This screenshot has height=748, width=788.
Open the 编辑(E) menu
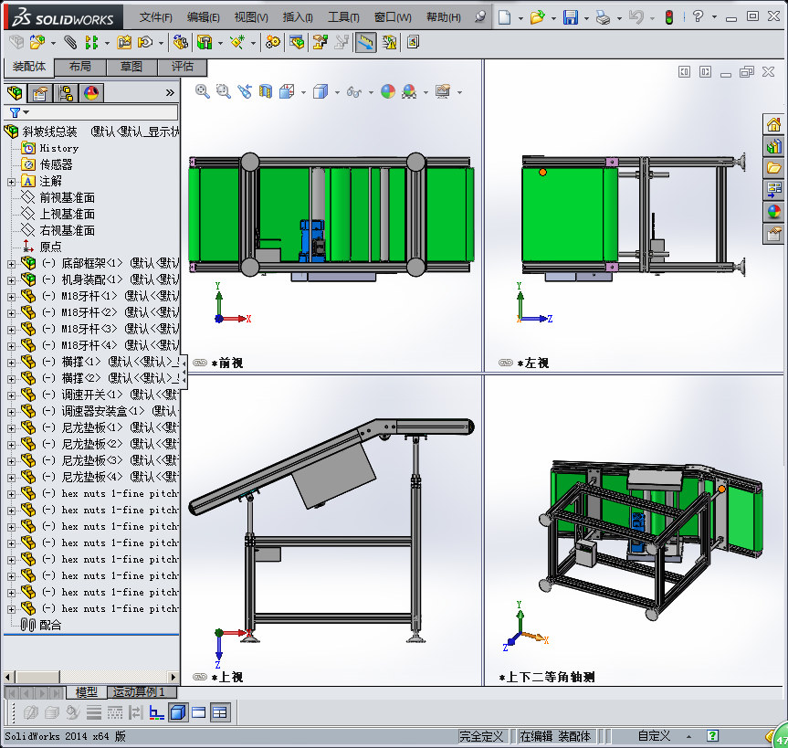203,17
